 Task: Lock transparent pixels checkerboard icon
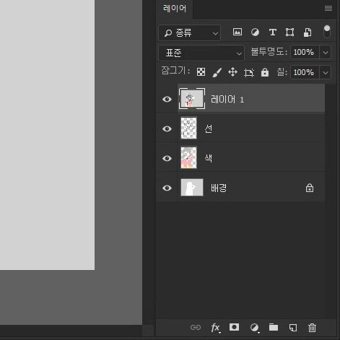(x=201, y=72)
